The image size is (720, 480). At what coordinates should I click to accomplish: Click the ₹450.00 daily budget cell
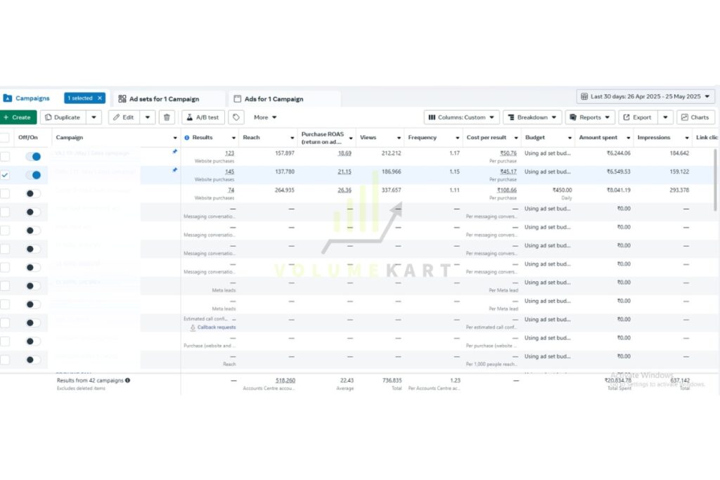coord(562,190)
